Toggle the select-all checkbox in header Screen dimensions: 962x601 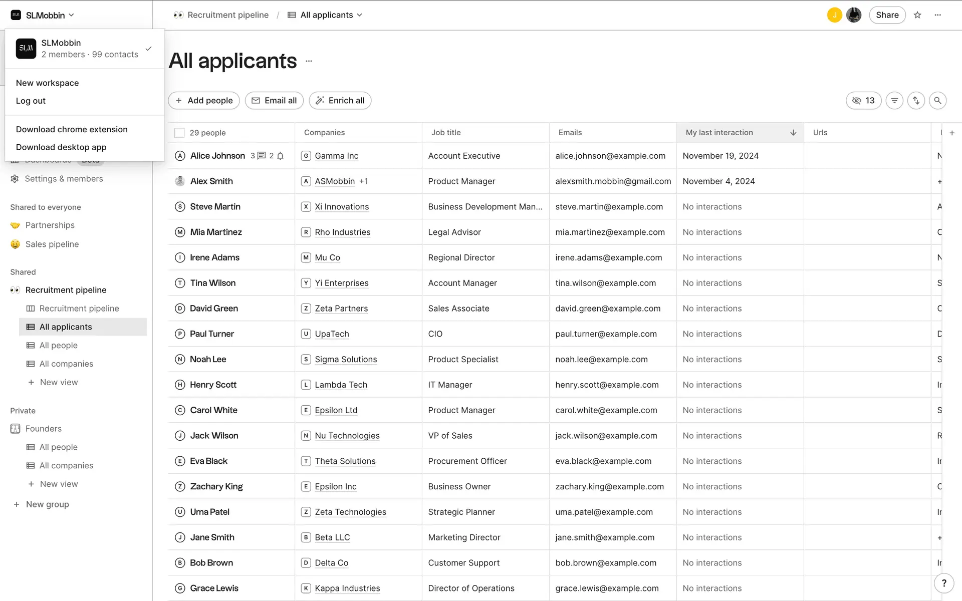pos(179,133)
